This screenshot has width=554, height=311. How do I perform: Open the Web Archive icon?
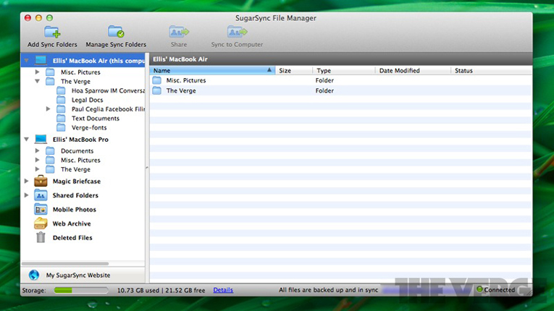[41, 223]
